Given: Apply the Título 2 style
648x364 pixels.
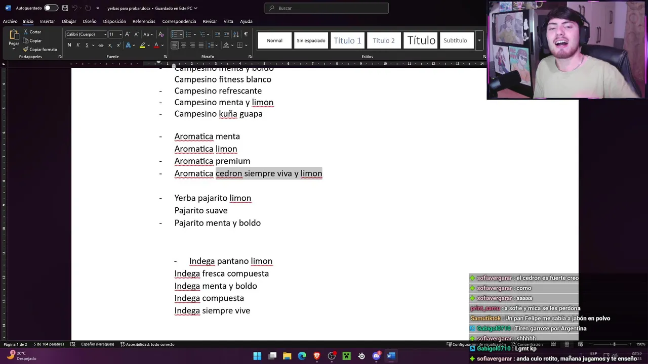Looking at the screenshot, I should (x=384, y=40).
